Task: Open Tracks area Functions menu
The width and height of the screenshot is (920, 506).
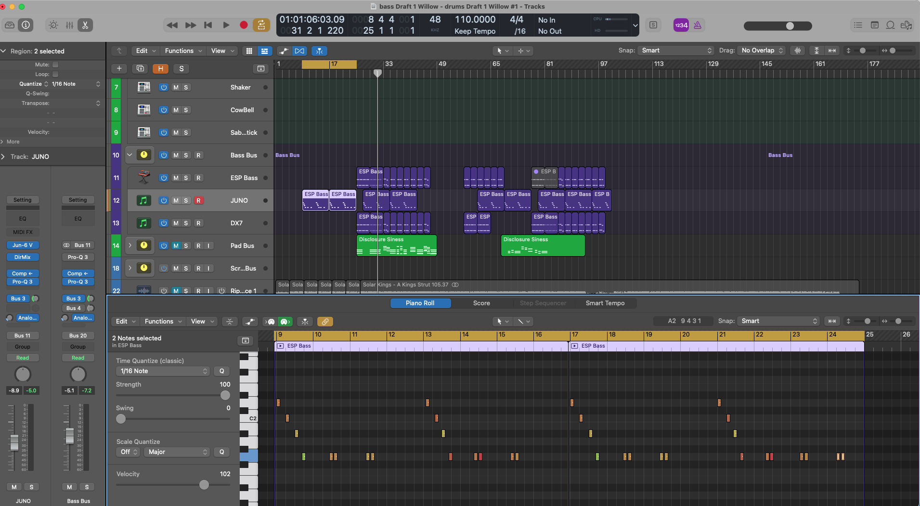Action: [183, 51]
